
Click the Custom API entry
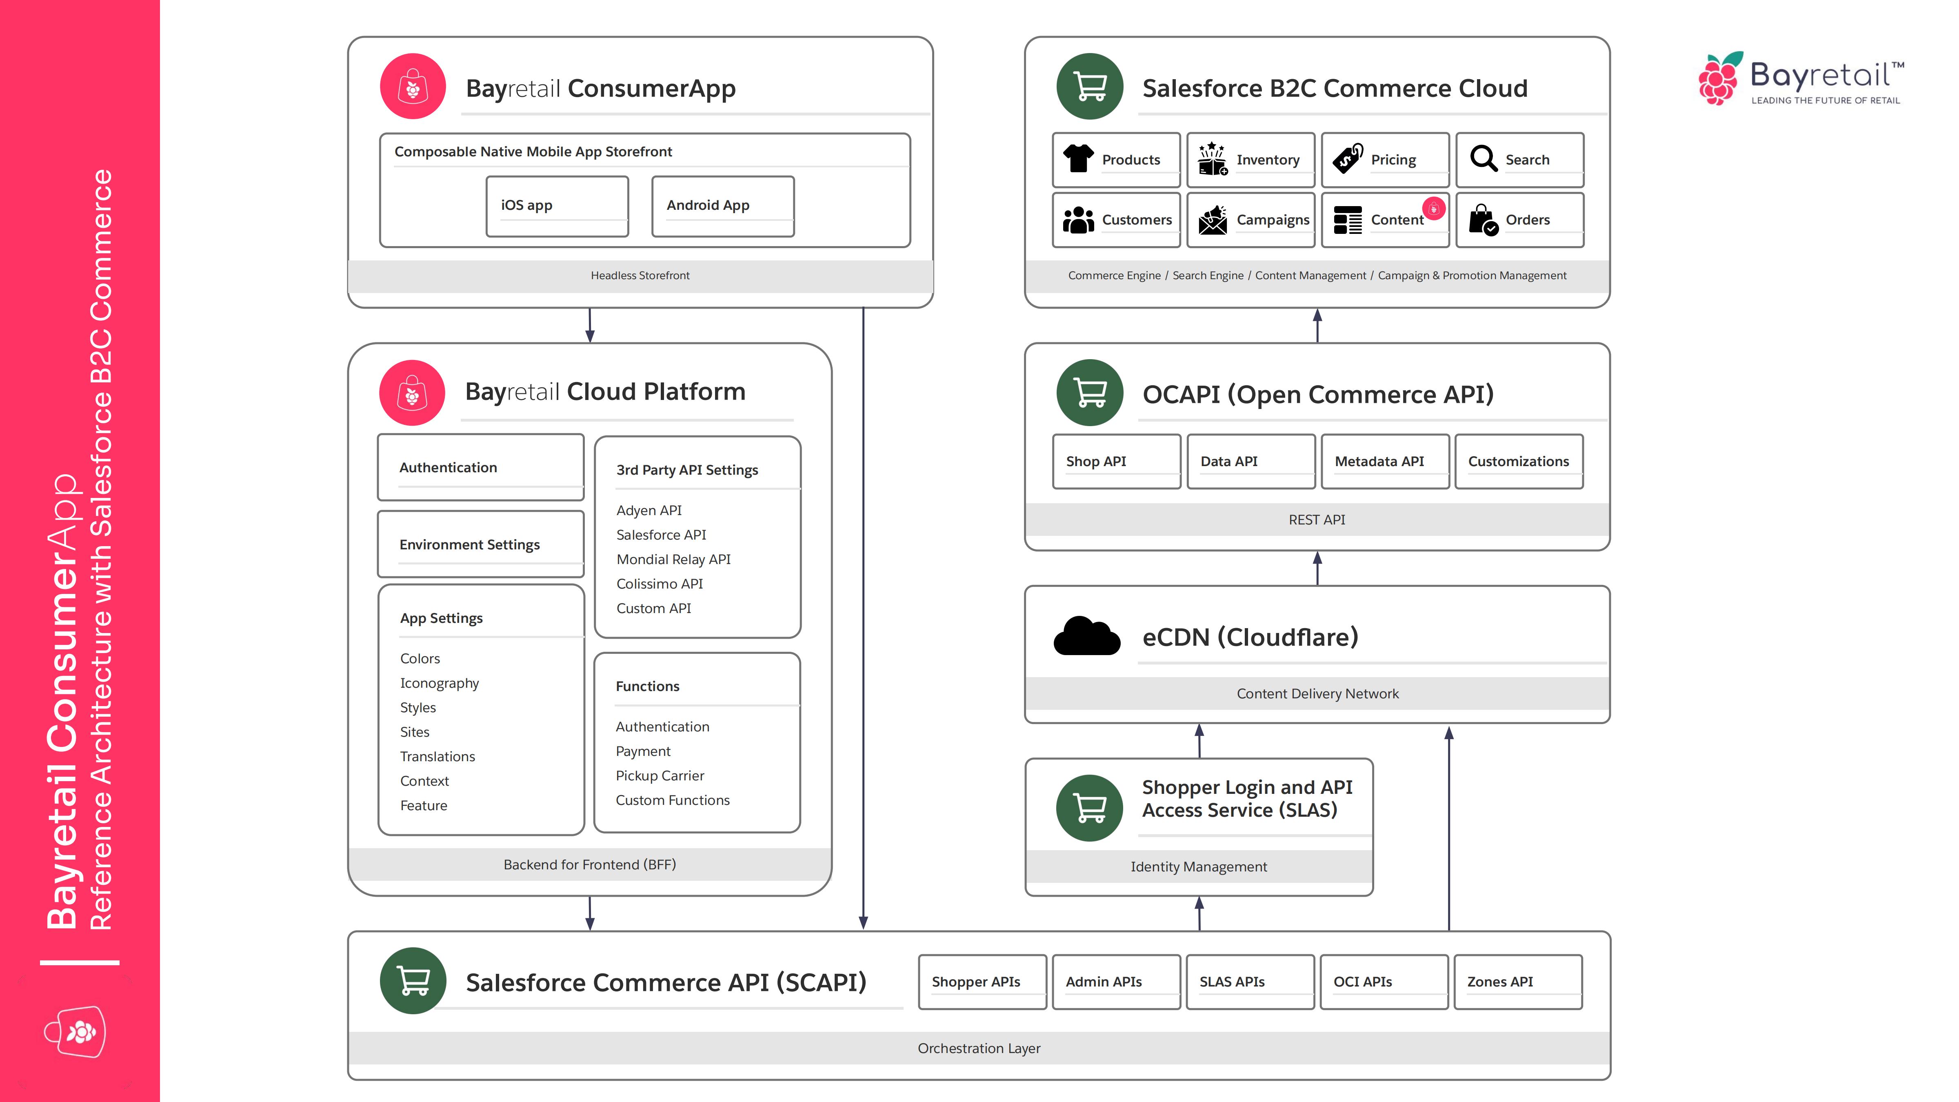pyautogui.click(x=653, y=608)
